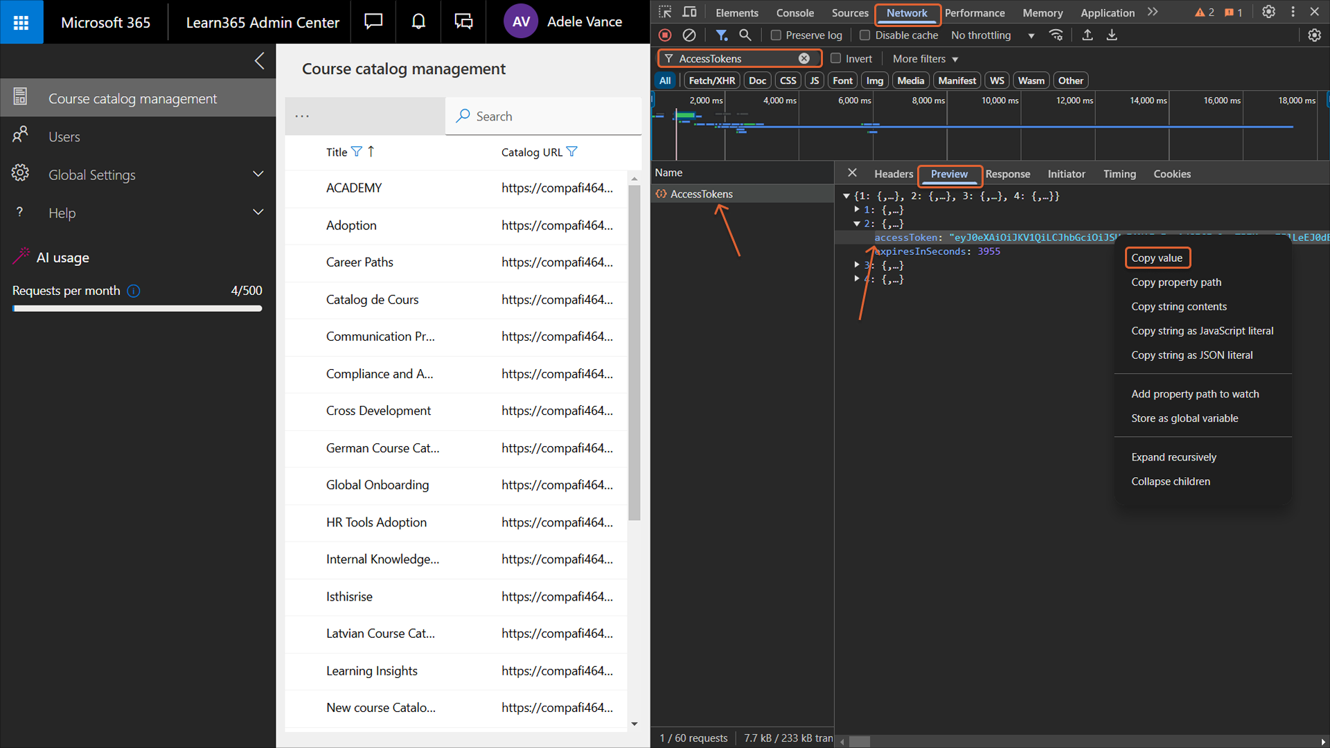Enable the Preserve log checkbox
1330x748 pixels.
(776, 35)
